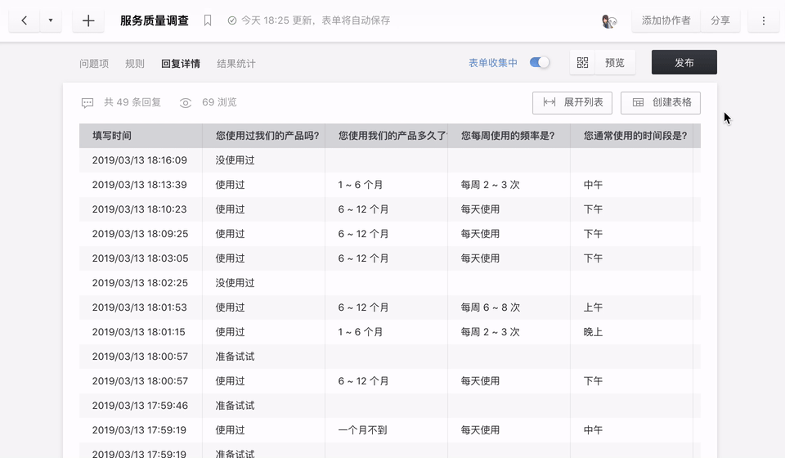Open the 结果统计 tab

point(236,64)
